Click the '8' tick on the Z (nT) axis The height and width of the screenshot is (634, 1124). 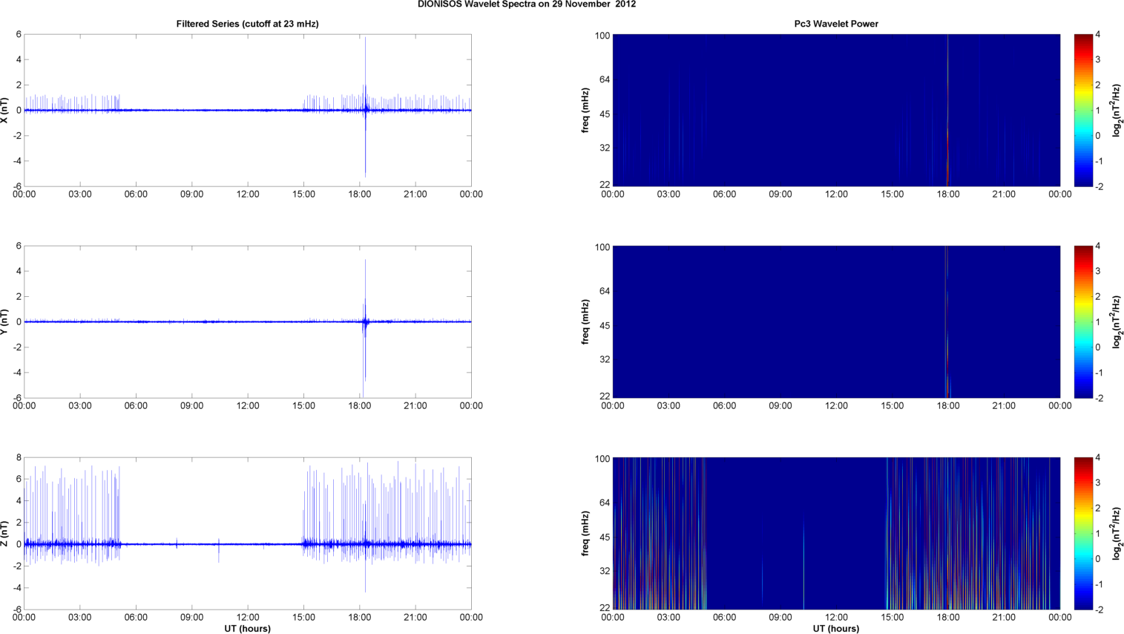(x=19, y=458)
